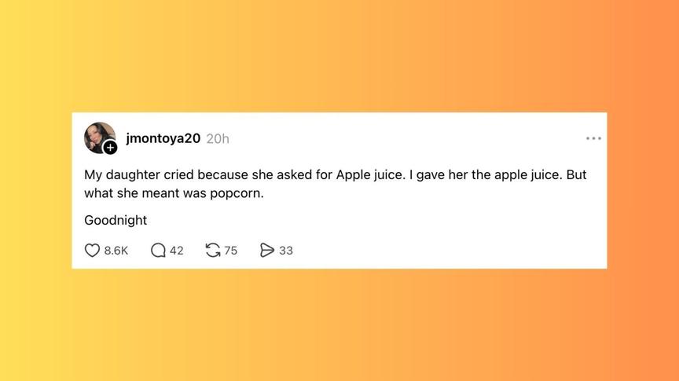Click the orange background right of the post
Viewport: 679px width, 381px height.
643,190
